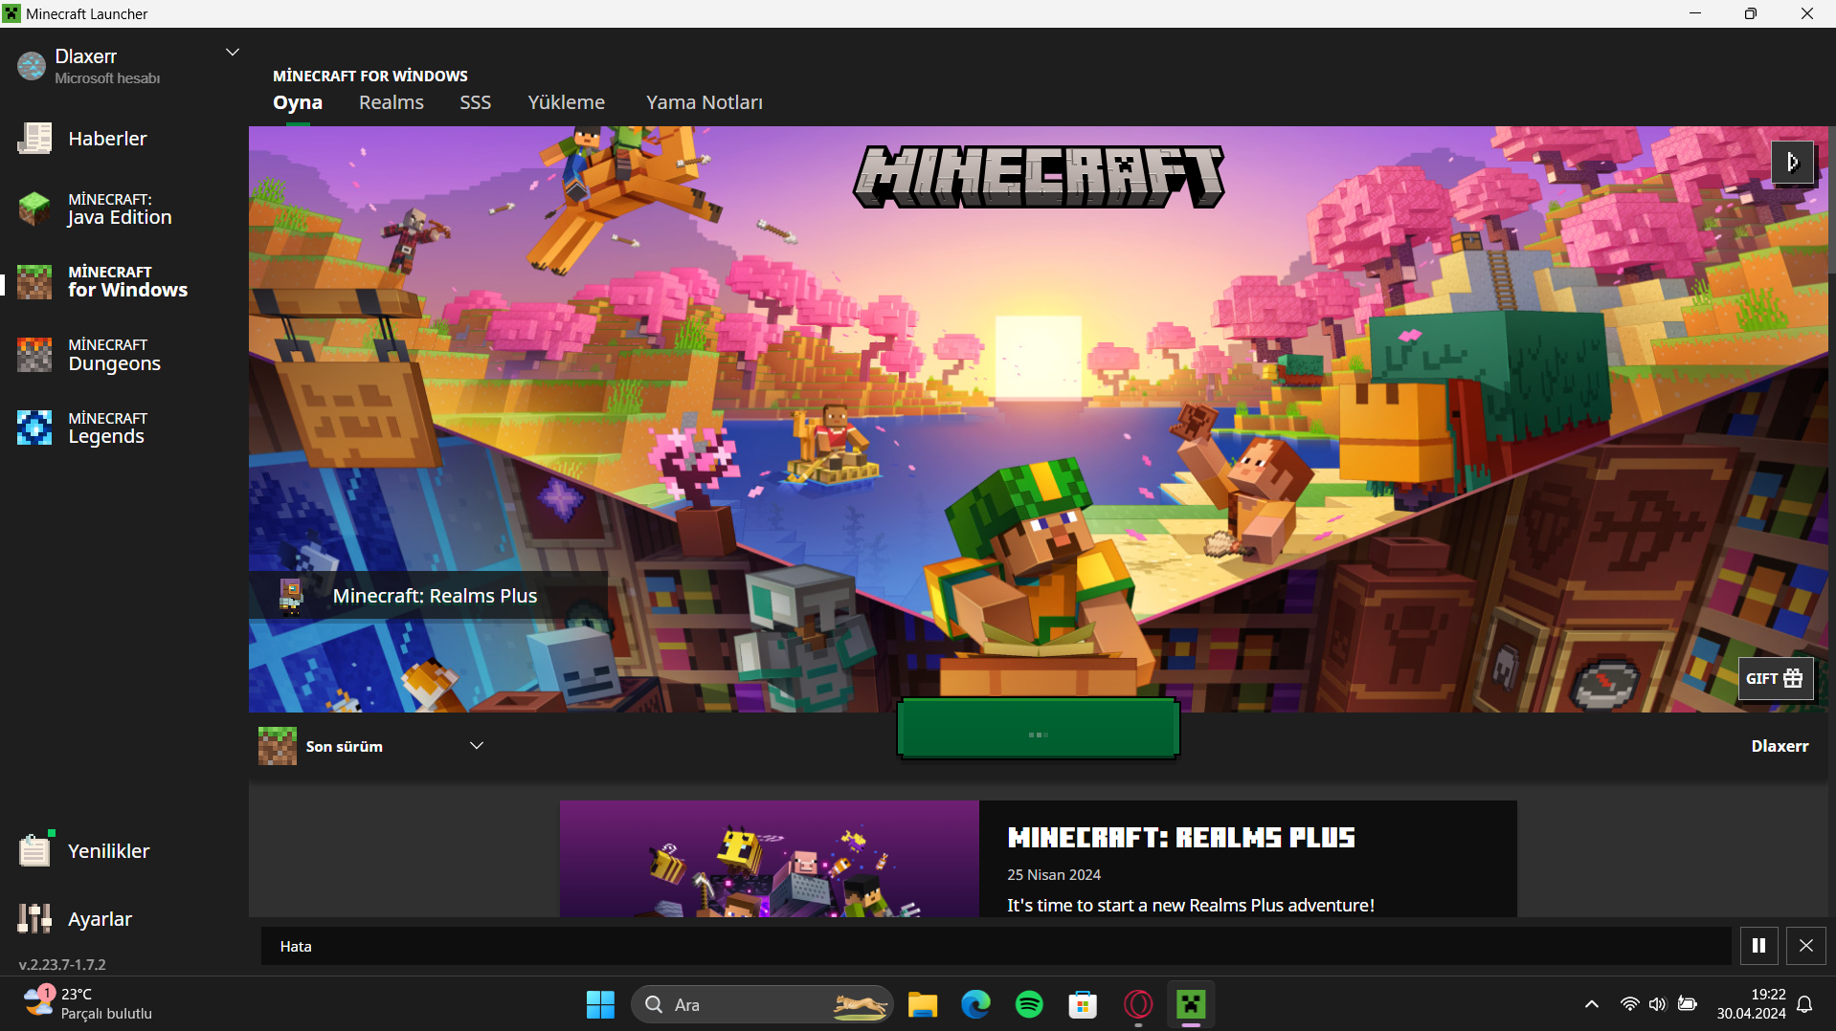Screen dimensions: 1836x1031
Task: Open the Windows Start menu
Action: tap(600, 1004)
